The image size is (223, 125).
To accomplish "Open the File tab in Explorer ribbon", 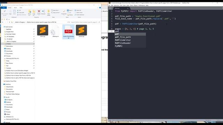I will (4, 8).
